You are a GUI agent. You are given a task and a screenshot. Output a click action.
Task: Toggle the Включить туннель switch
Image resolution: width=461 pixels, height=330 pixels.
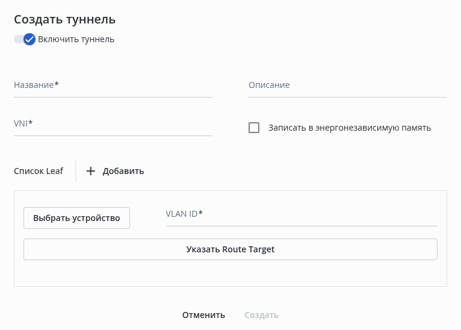(x=25, y=40)
